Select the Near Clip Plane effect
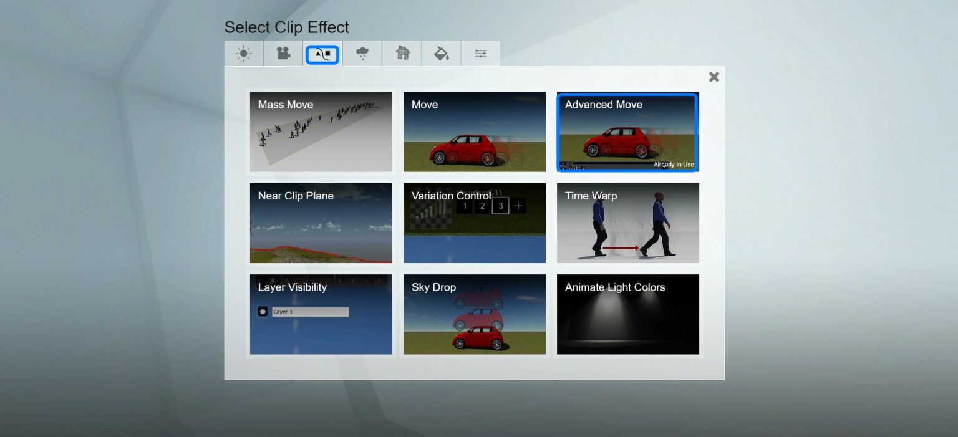 (x=321, y=223)
